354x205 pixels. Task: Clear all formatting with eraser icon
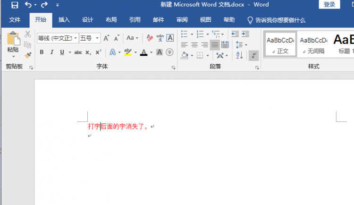point(150,38)
